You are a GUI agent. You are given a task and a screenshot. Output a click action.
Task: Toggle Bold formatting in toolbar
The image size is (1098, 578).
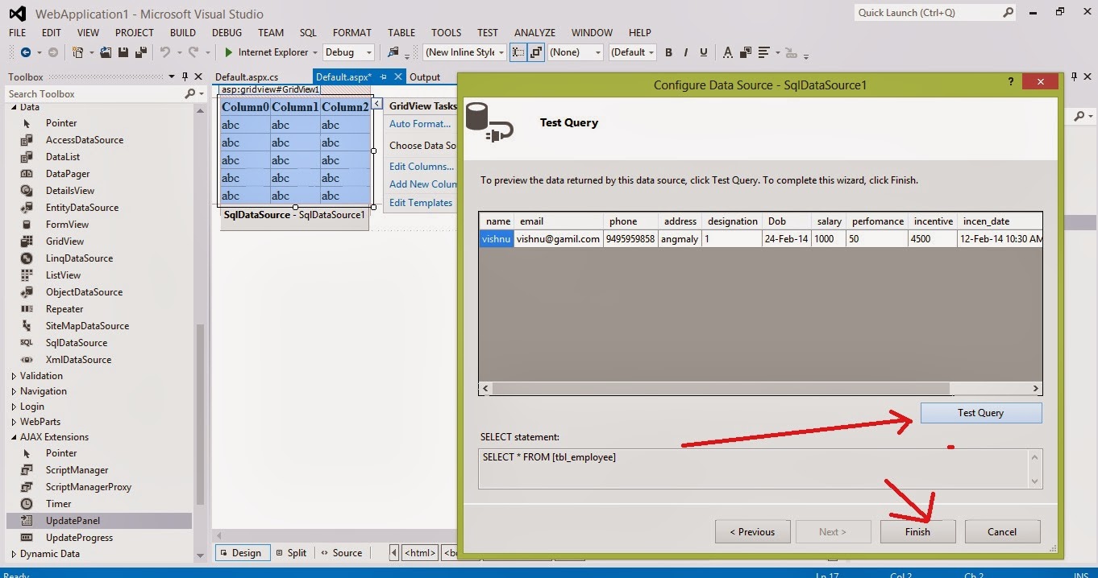click(668, 52)
